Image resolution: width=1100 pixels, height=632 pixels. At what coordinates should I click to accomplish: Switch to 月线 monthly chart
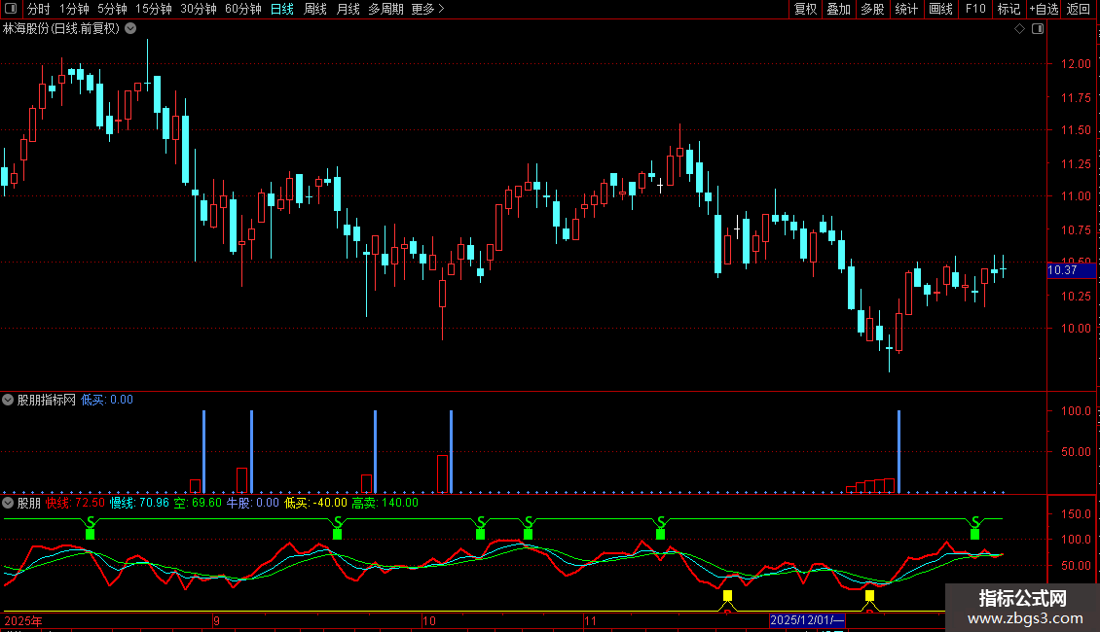(x=348, y=9)
